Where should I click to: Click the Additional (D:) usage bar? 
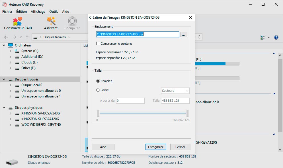pos(217,64)
